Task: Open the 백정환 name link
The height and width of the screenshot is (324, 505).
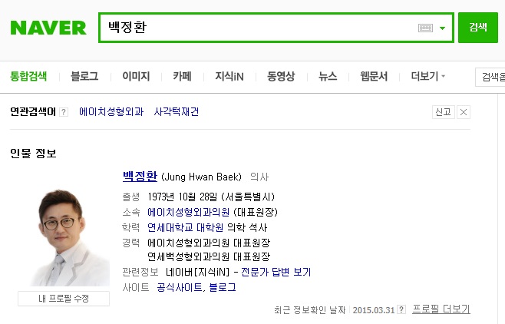Action: click(x=140, y=176)
